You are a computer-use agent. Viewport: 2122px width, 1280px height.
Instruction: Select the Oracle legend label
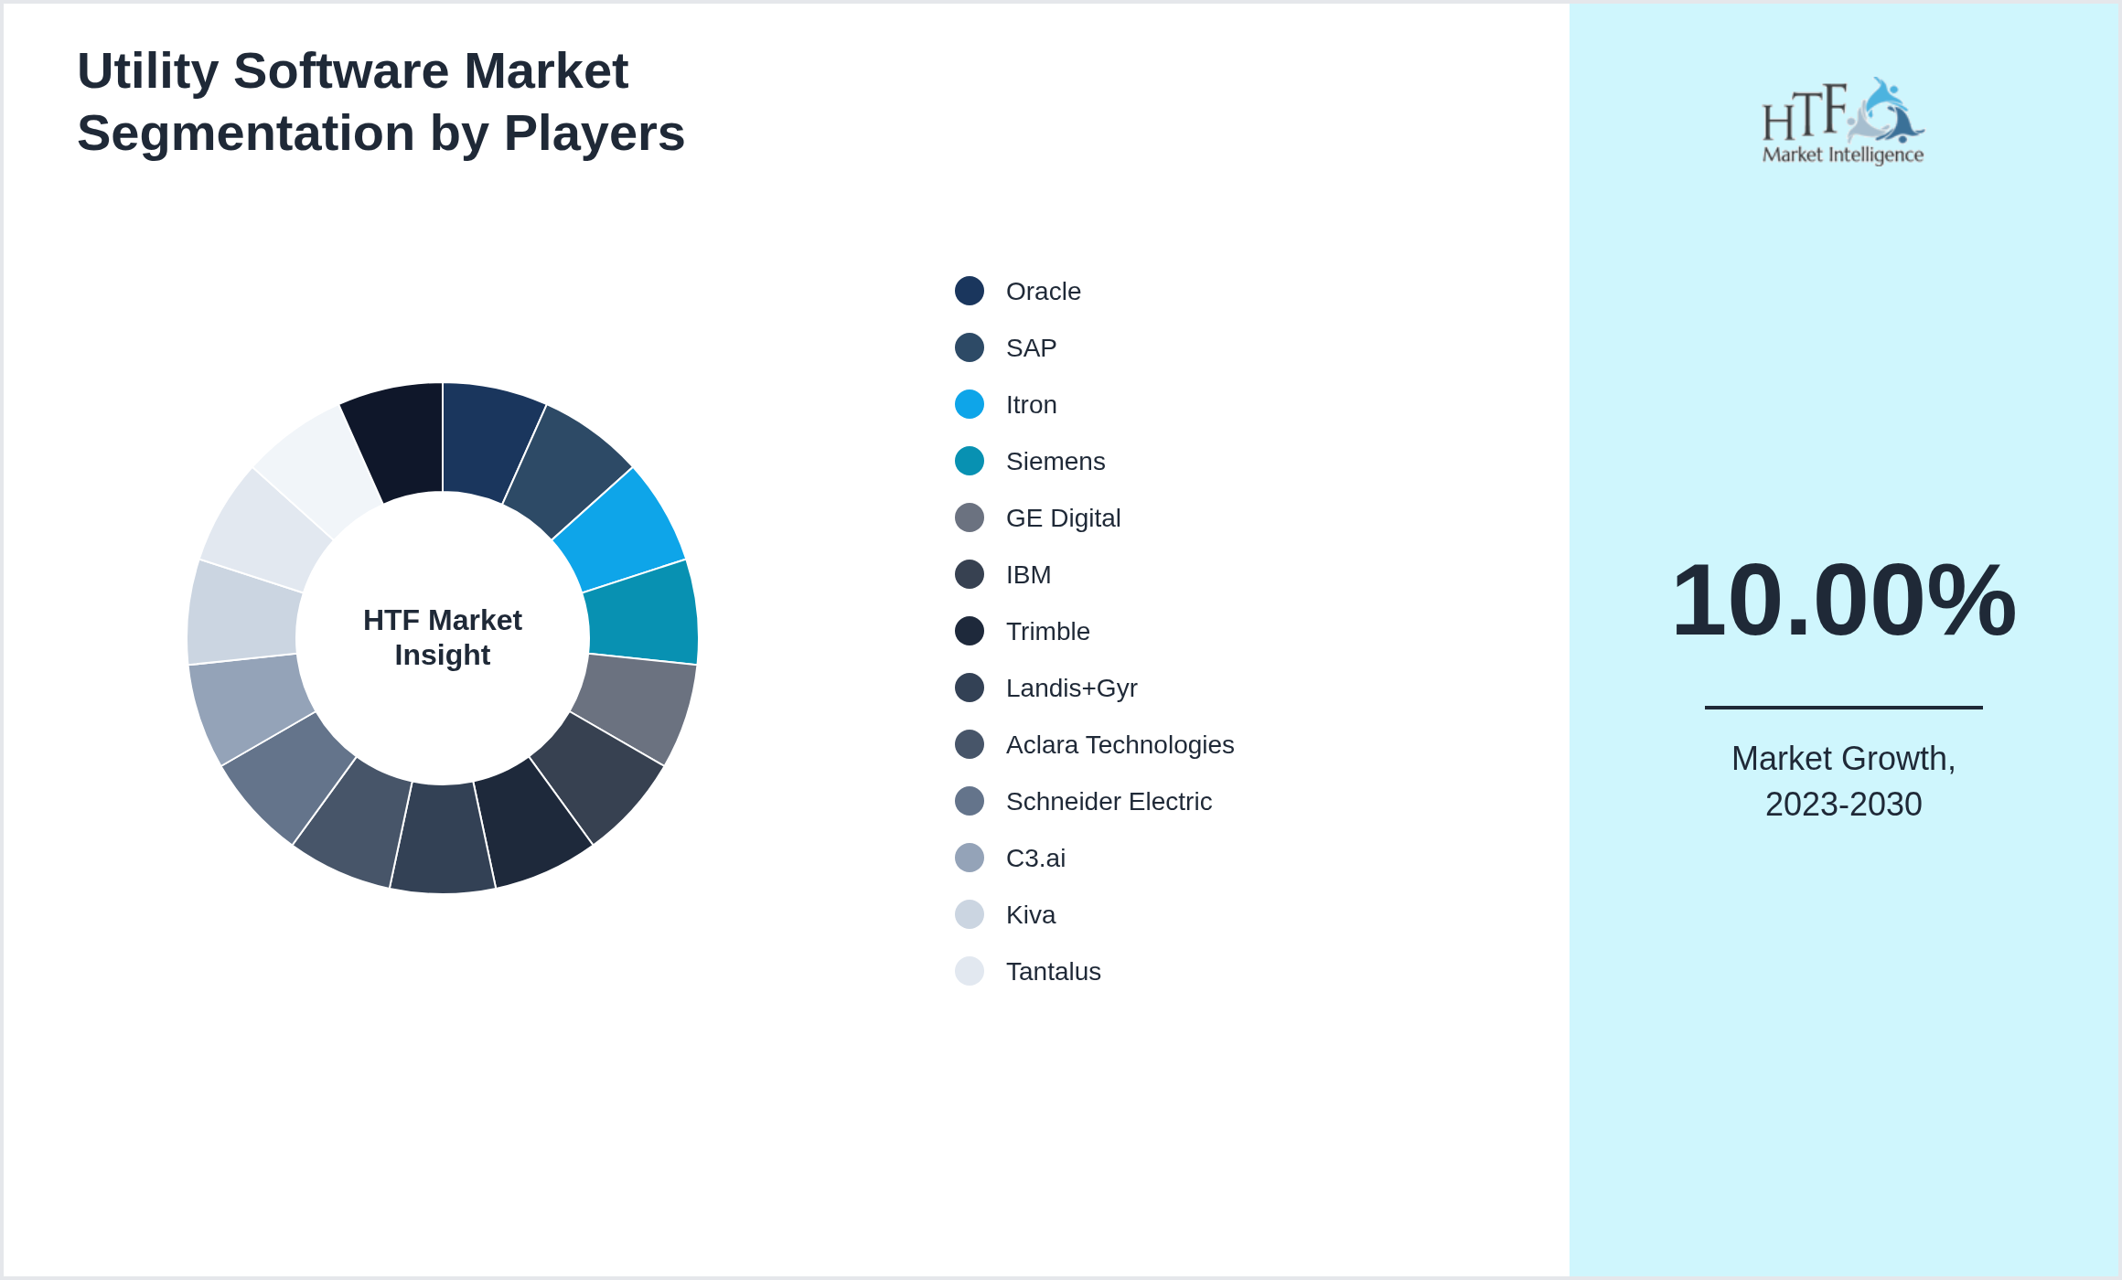pyautogui.click(x=1044, y=291)
